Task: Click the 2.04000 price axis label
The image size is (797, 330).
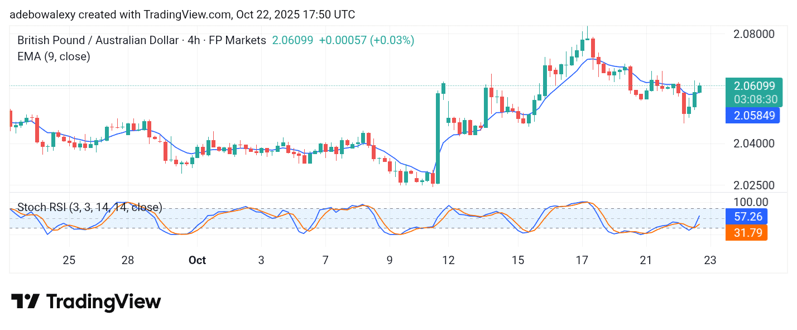Action: tap(753, 144)
